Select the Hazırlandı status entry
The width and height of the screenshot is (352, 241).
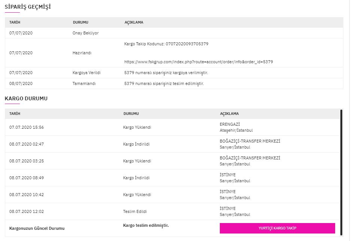pyautogui.click(x=82, y=53)
